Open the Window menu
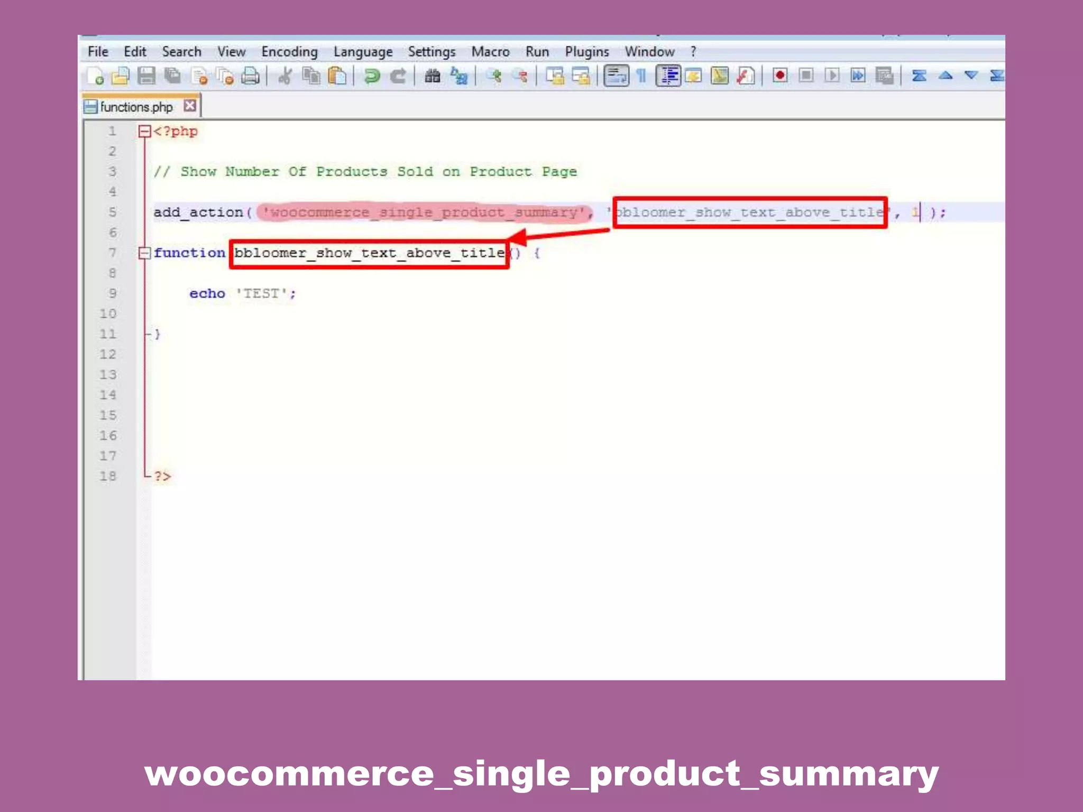 point(649,52)
